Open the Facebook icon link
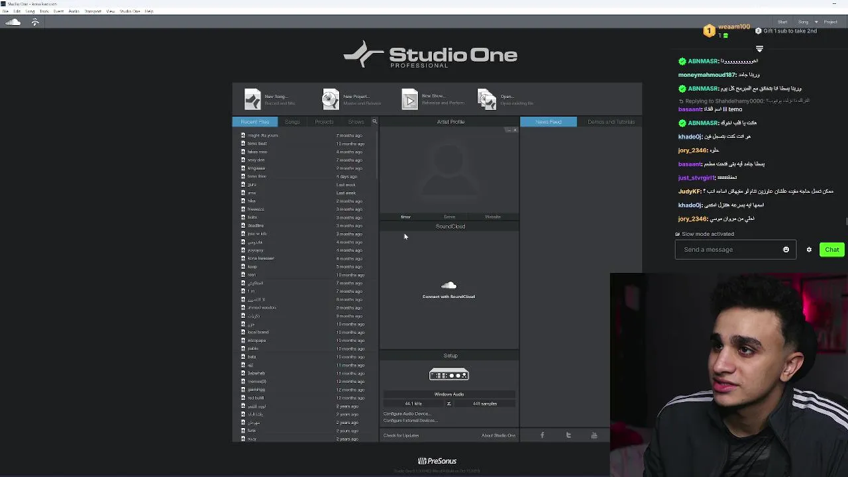The image size is (848, 477). pos(542,435)
